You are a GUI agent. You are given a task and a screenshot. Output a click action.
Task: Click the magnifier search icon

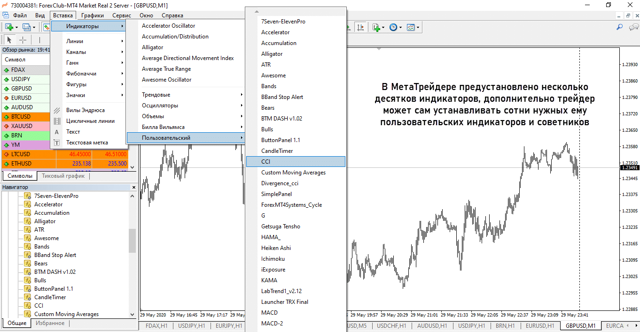(x=619, y=27)
